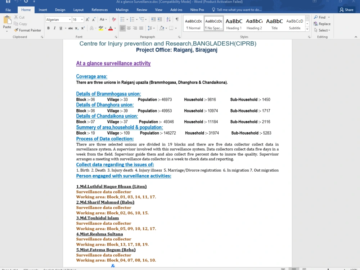Click in Tell me search field

pyautogui.click(x=239, y=10)
